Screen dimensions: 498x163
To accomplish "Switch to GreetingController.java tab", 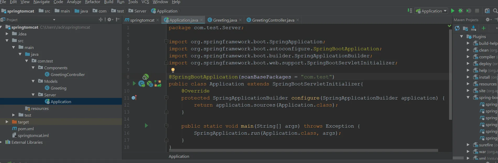I will coord(273,20).
